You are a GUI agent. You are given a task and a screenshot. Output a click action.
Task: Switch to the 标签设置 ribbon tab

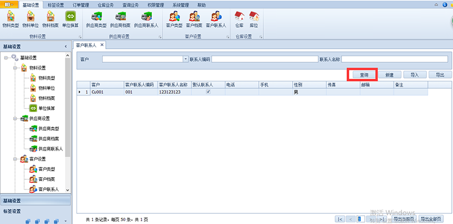pyautogui.click(x=55, y=5)
